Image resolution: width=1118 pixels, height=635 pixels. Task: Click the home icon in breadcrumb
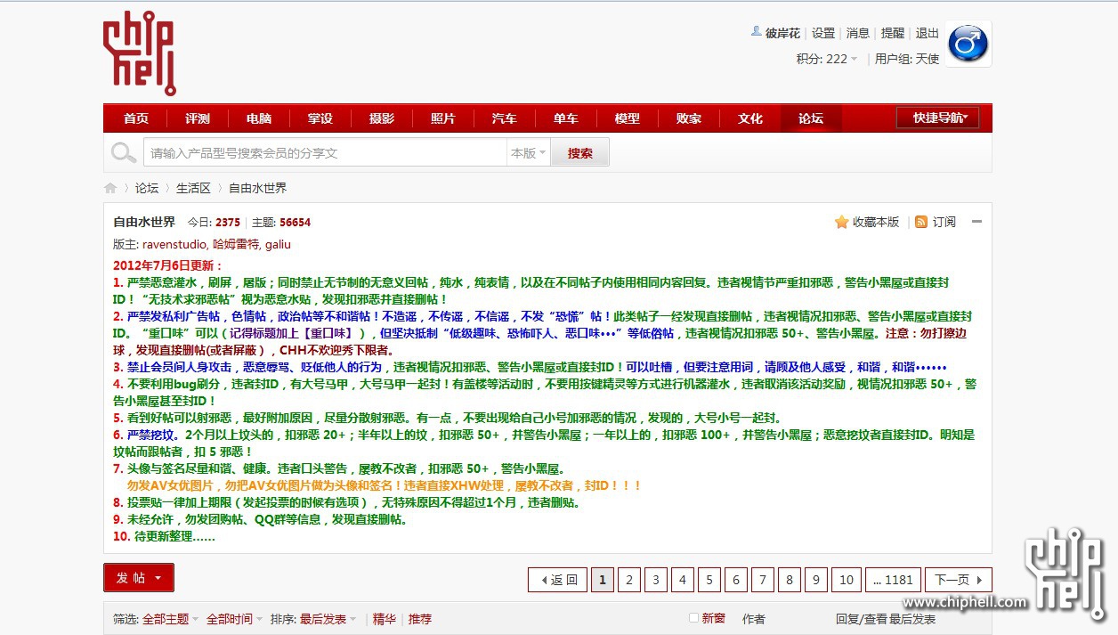pos(110,188)
